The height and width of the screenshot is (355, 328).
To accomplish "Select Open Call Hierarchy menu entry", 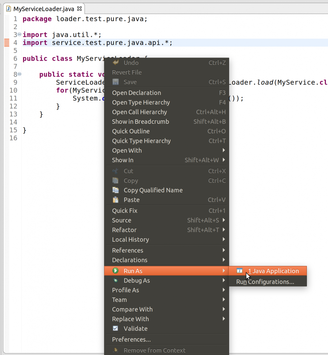I will pyautogui.click(x=139, y=112).
